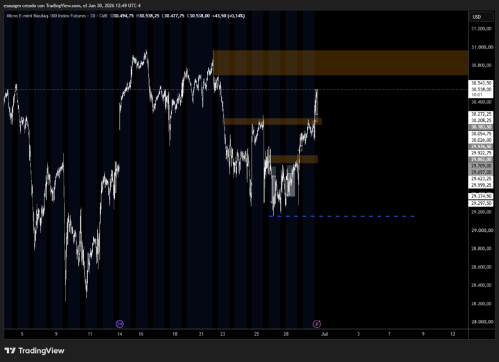Click the 29.000,00 price axis level
499x362 pixels.
click(482, 230)
